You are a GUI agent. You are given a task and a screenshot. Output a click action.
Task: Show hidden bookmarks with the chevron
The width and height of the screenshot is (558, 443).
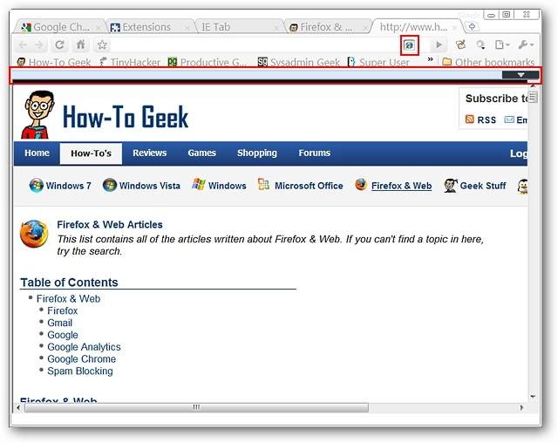(430, 59)
